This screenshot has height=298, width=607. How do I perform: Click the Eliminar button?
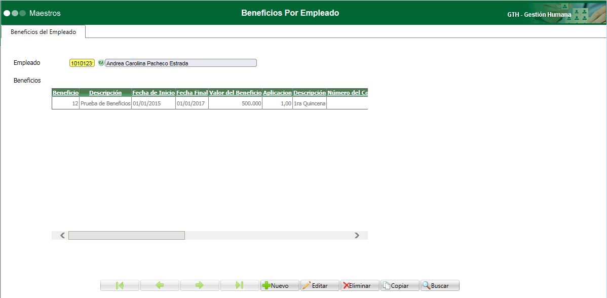click(360, 286)
